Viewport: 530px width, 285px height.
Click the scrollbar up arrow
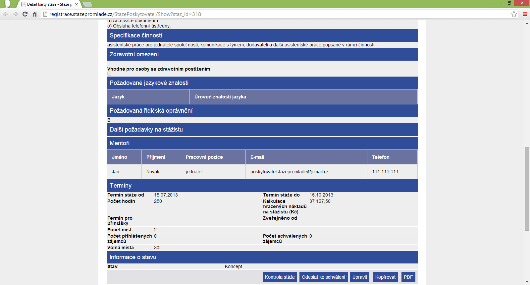pyautogui.click(x=527, y=24)
